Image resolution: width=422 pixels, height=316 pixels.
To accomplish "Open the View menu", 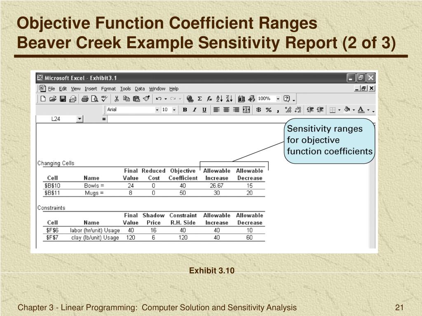I will pyautogui.click(x=76, y=89).
